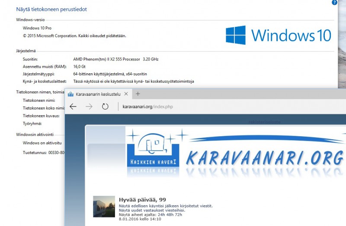
Task: Click the Windows 10 logo
Action: click(x=278, y=35)
